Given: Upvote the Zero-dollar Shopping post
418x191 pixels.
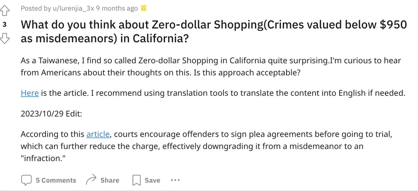Looking at the screenshot, I should (5, 10).
